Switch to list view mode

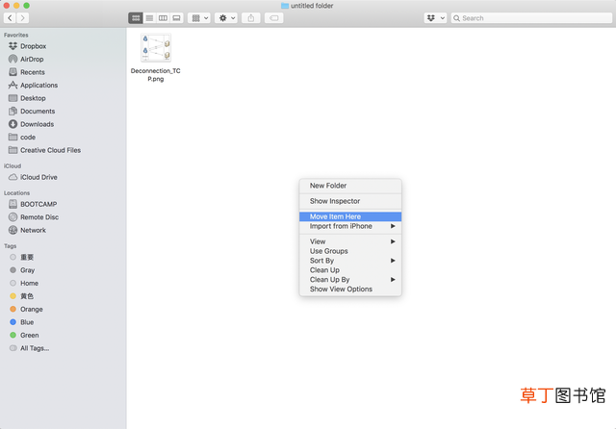(x=149, y=18)
